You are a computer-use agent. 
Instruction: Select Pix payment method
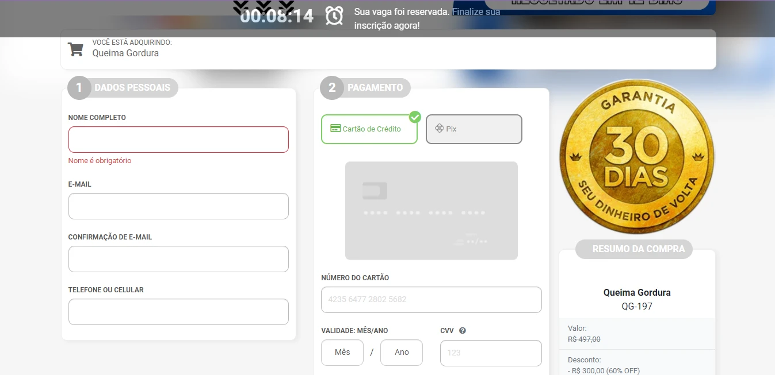click(474, 129)
